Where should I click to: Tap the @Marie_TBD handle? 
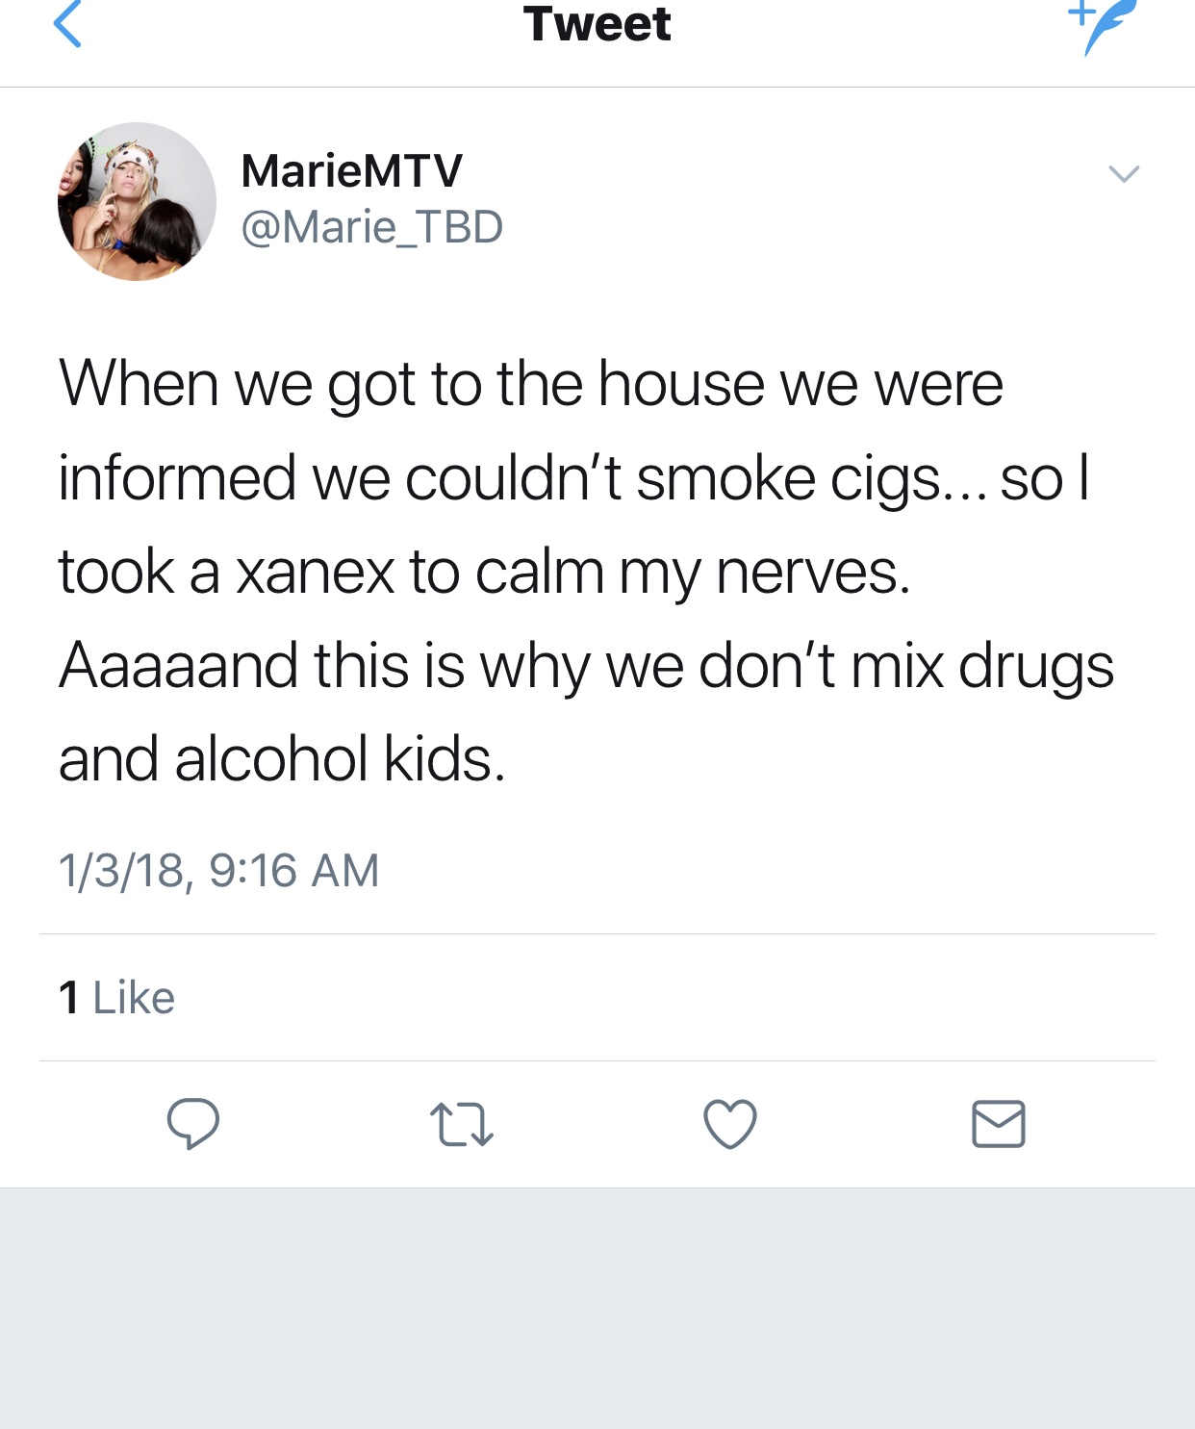371,228
